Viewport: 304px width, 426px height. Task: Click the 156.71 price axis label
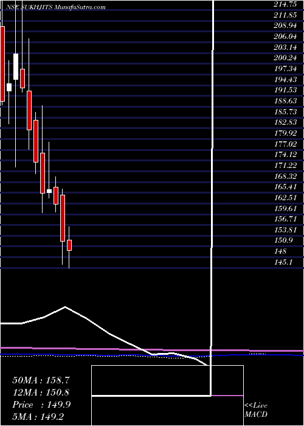[x=286, y=219]
